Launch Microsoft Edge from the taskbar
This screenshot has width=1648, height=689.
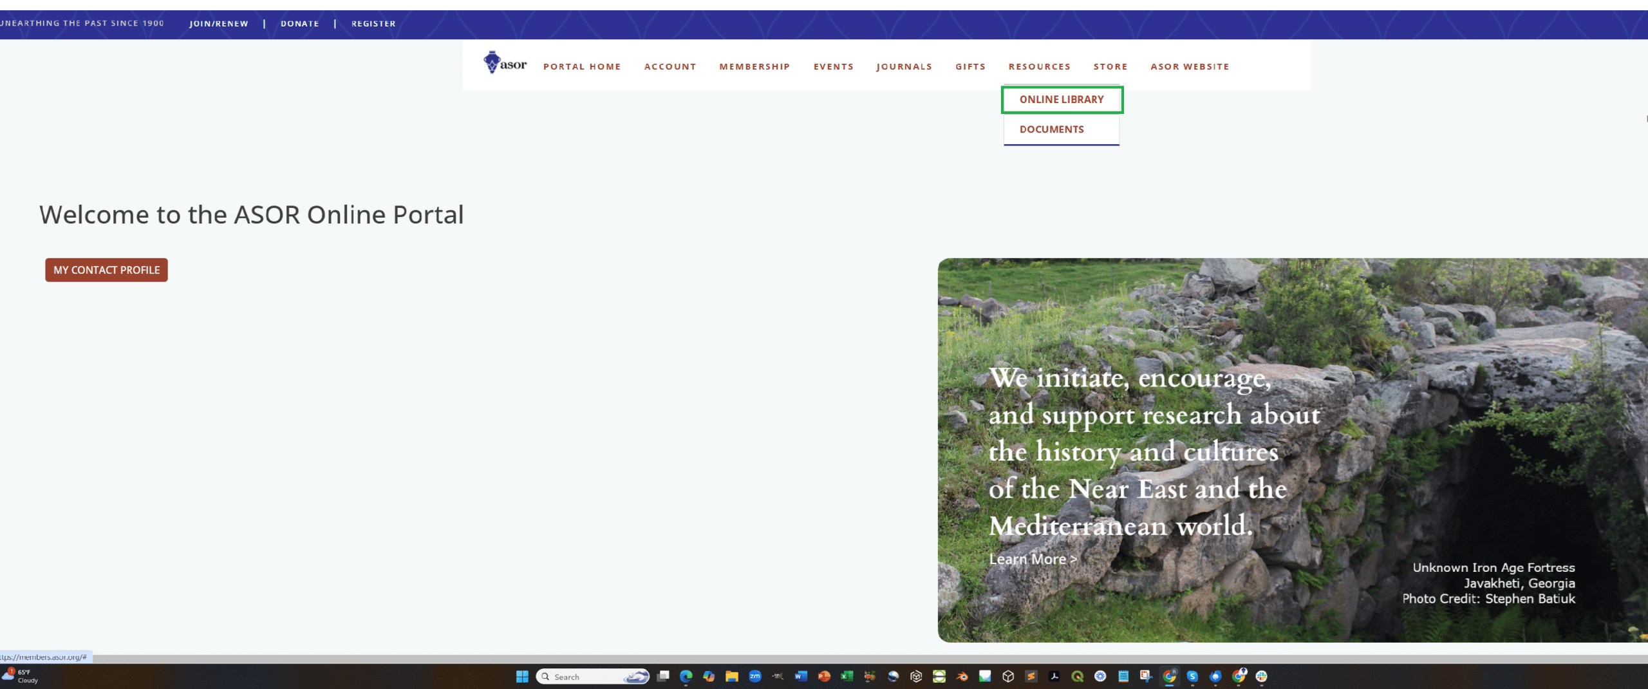(x=686, y=676)
